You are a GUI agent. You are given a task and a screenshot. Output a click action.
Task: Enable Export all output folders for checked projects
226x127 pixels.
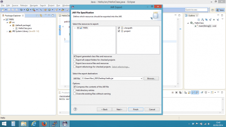pyautogui.click(x=75, y=60)
